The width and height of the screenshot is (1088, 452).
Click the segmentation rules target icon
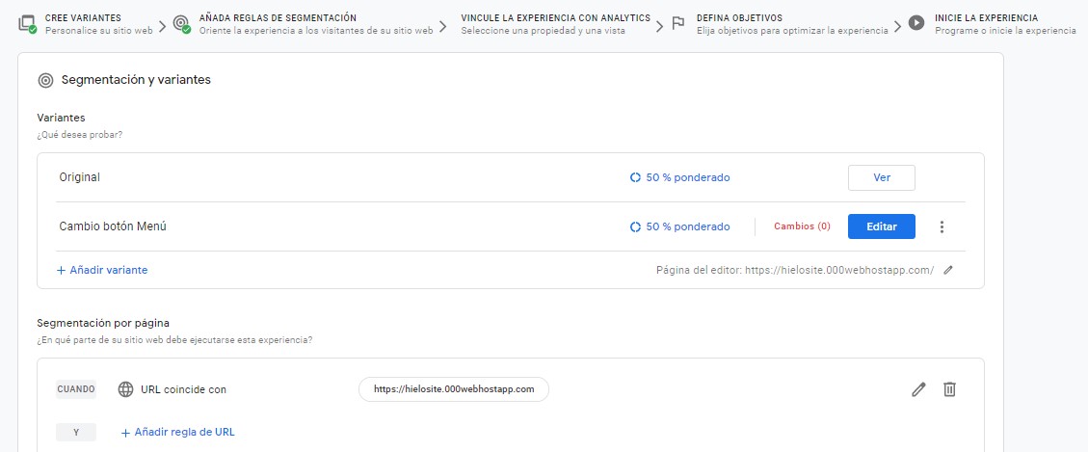[180, 23]
